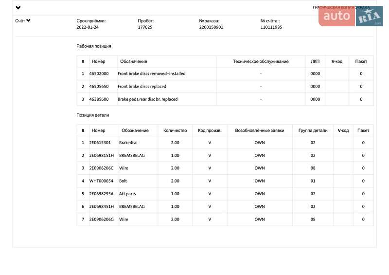Select part number 2E0906206G
The width and height of the screenshot is (389, 275).
[102, 220]
